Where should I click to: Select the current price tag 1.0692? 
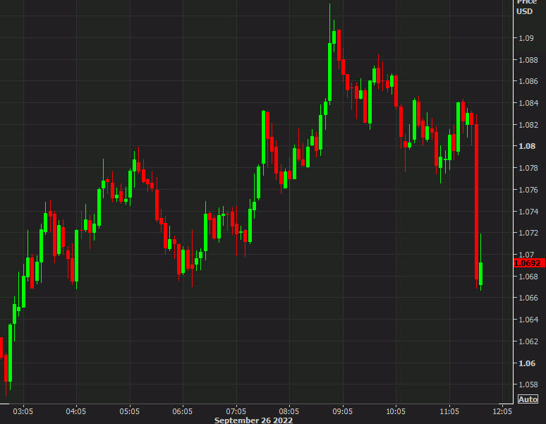(x=529, y=263)
